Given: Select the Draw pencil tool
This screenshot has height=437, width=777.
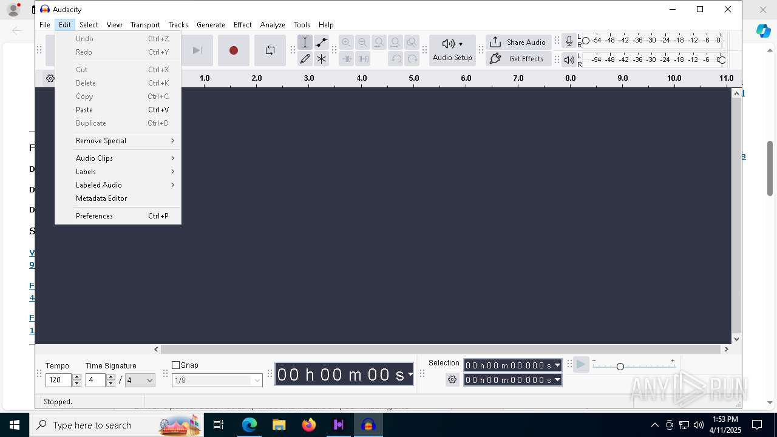Looking at the screenshot, I should click(305, 59).
